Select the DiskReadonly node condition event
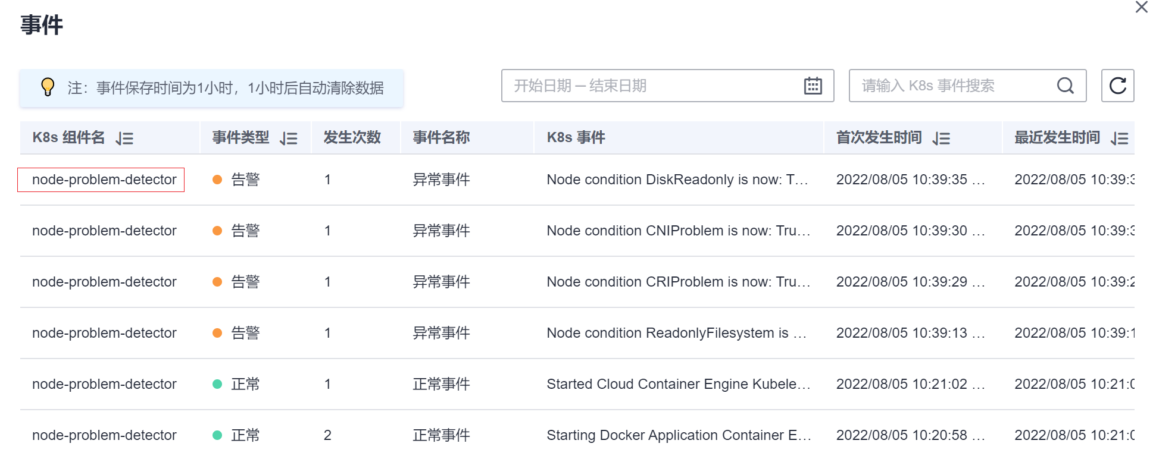This screenshot has height=456, width=1156. coord(677,180)
